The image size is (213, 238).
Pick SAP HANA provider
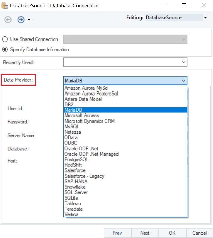coord(125,181)
